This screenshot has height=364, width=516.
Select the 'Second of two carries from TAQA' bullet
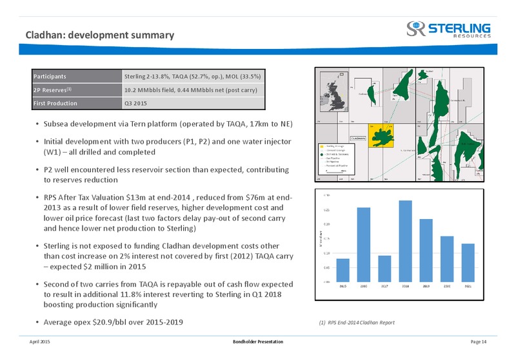click(x=168, y=294)
